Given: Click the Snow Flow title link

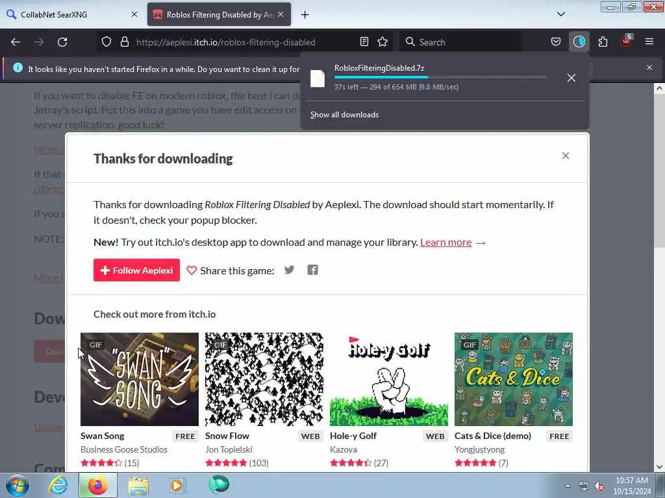Looking at the screenshot, I should 227,436.
